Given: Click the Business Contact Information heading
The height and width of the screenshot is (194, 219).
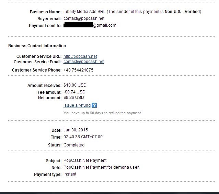Looking at the screenshot, I should pyautogui.click(x=37, y=46).
